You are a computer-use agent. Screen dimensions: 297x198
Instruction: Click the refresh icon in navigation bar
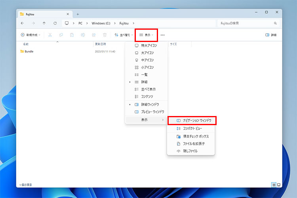[x=55, y=23]
